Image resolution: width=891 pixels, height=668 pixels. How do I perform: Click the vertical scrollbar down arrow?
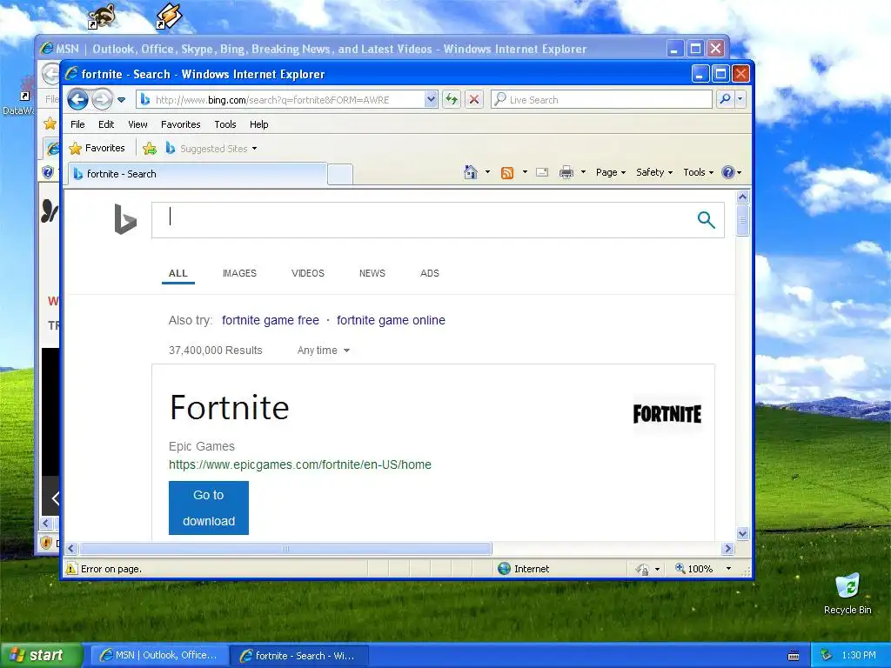point(743,533)
